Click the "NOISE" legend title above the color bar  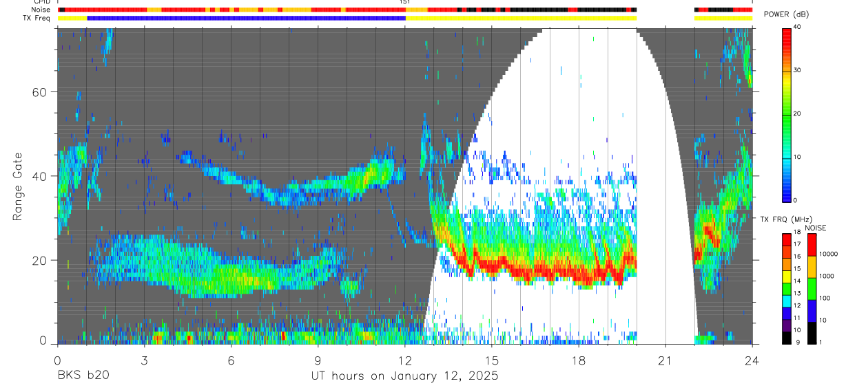(815, 228)
